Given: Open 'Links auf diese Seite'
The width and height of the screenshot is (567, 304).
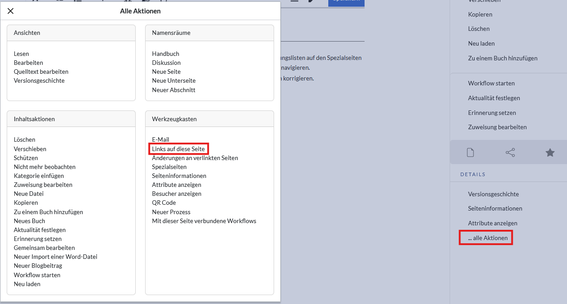Looking at the screenshot, I should click(178, 149).
